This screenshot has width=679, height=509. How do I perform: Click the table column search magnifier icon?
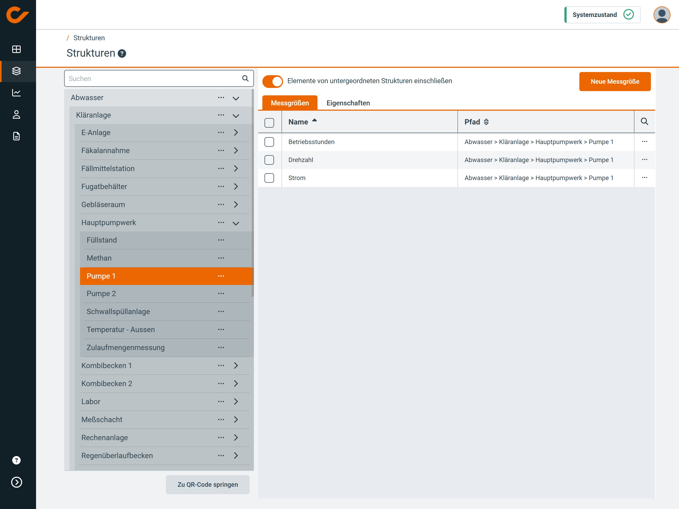click(x=644, y=122)
